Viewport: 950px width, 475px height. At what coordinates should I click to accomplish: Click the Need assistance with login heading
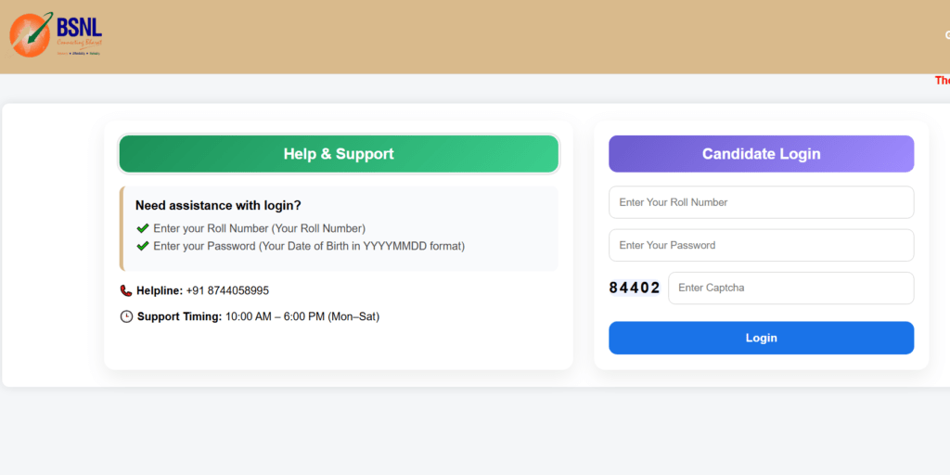tap(218, 205)
